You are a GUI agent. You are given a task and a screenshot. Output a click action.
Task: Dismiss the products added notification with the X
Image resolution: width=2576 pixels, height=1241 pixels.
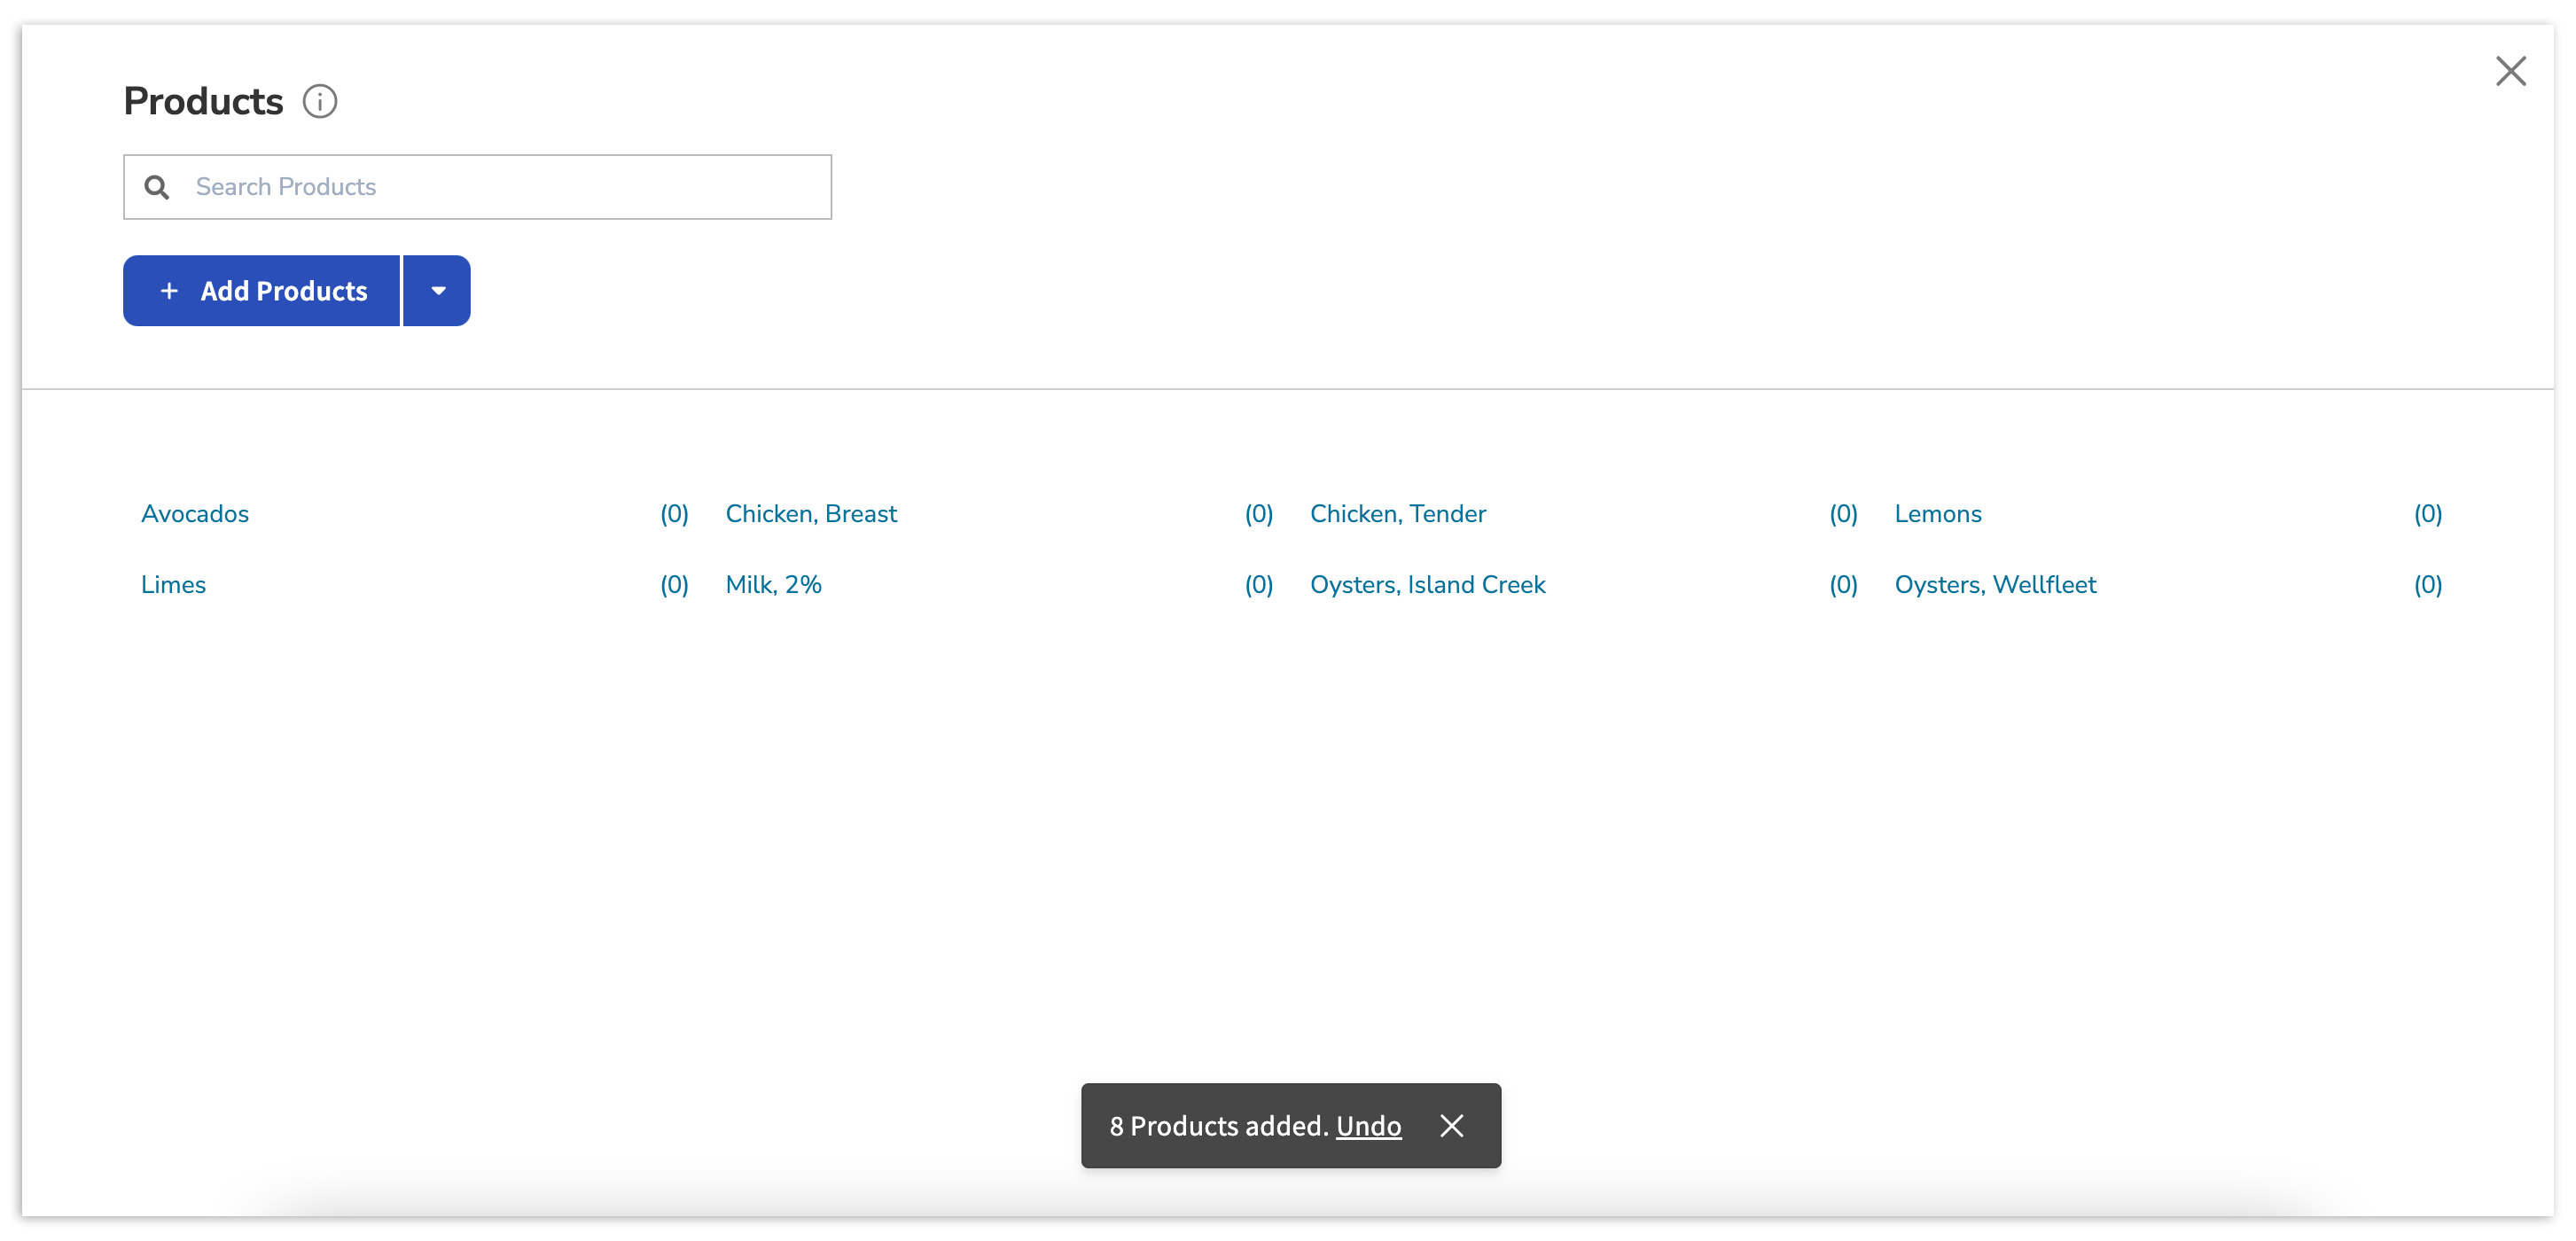1452,1126
